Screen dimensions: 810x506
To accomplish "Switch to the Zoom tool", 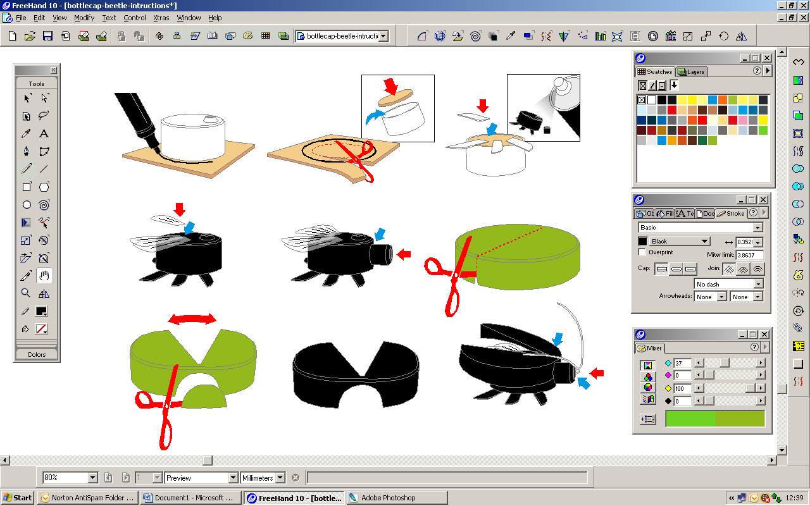I will pos(25,292).
